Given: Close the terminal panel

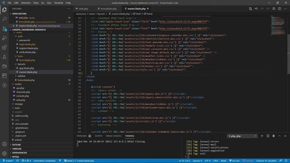Looking at the screenshot, I should click(x=285, y=136).
